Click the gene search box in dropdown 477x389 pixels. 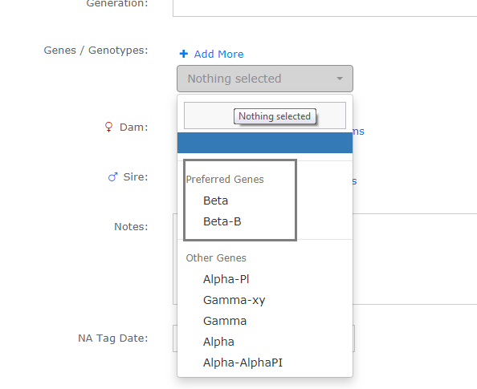coord(265,115)
